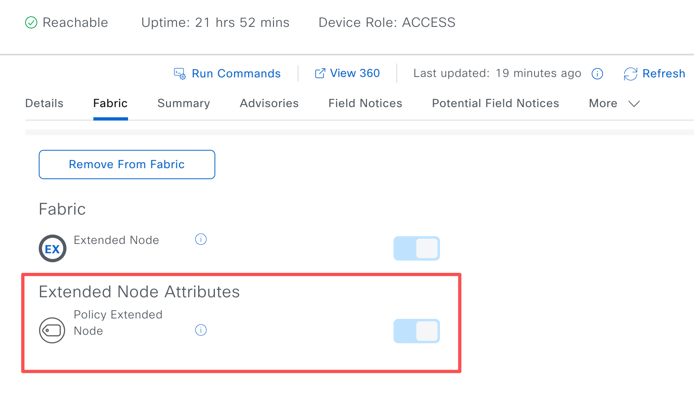Toggle the Extended Node switch
The height and width of the screenshot is (395, 694).
(417, 248)
